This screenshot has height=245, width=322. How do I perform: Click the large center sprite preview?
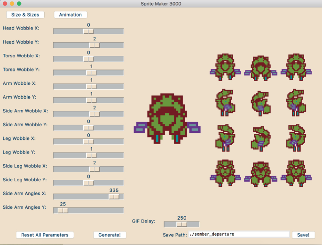[x=168, y=119]
